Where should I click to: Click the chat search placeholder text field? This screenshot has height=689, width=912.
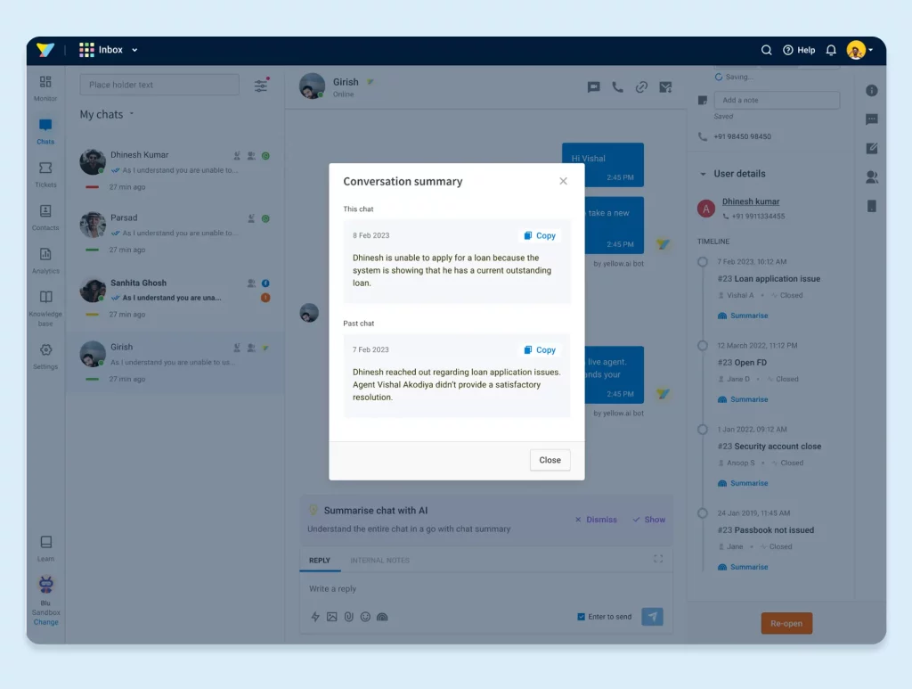coord(159,85)
